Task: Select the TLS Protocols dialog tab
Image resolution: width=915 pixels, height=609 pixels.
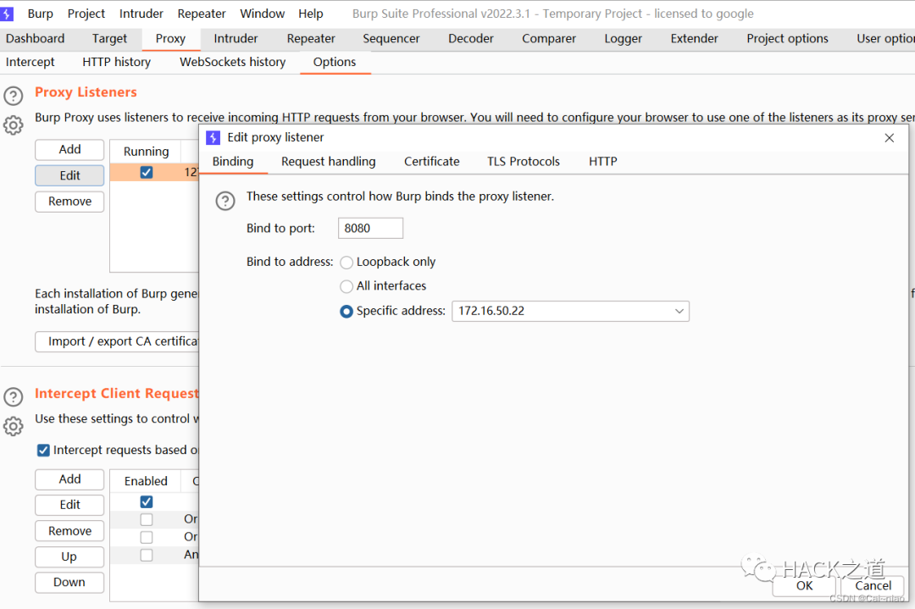Action: point(524,162)
